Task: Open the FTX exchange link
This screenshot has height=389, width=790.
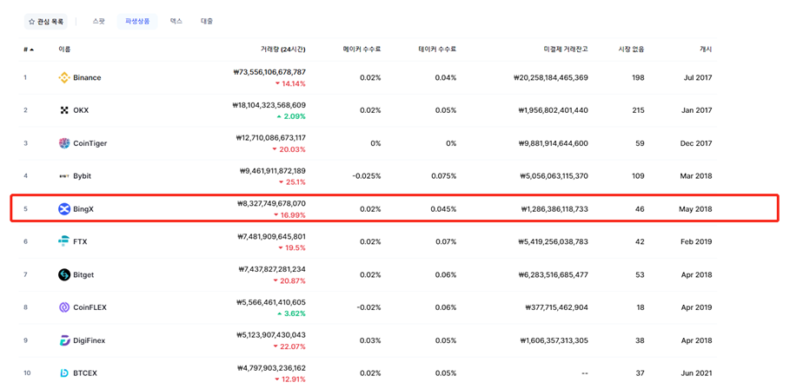Action: (x=80, y=241)
